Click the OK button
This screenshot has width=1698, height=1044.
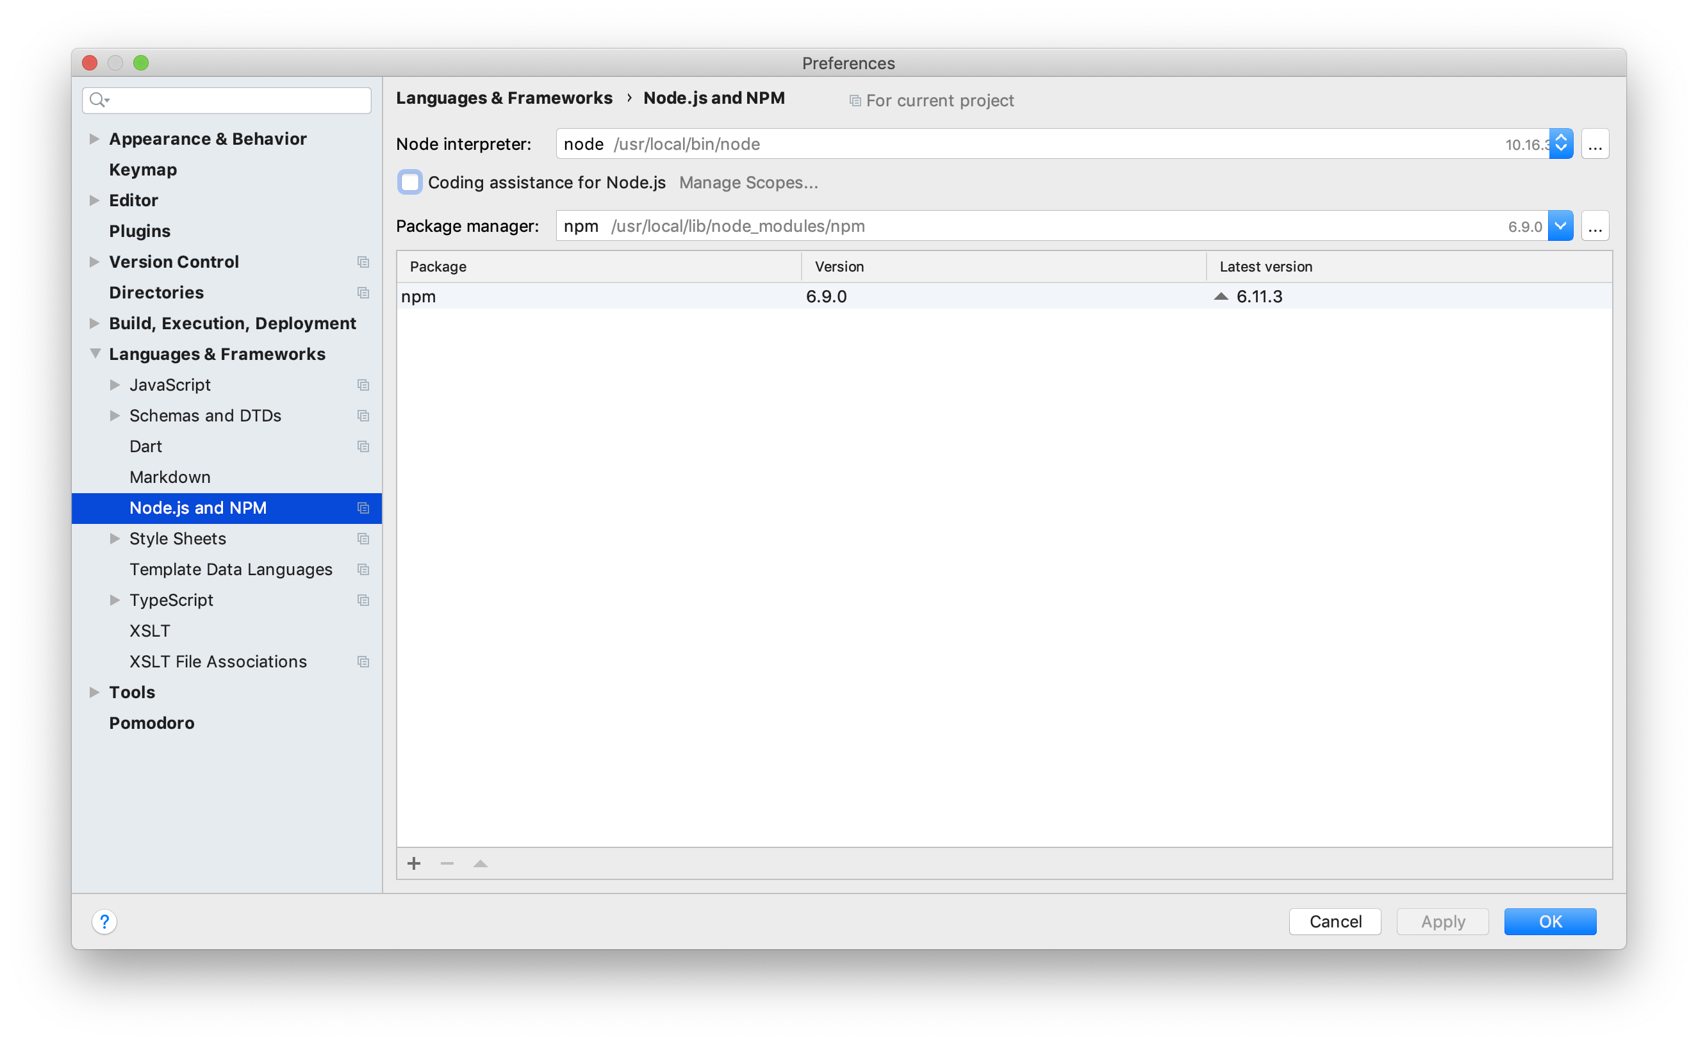[1550, 921]
